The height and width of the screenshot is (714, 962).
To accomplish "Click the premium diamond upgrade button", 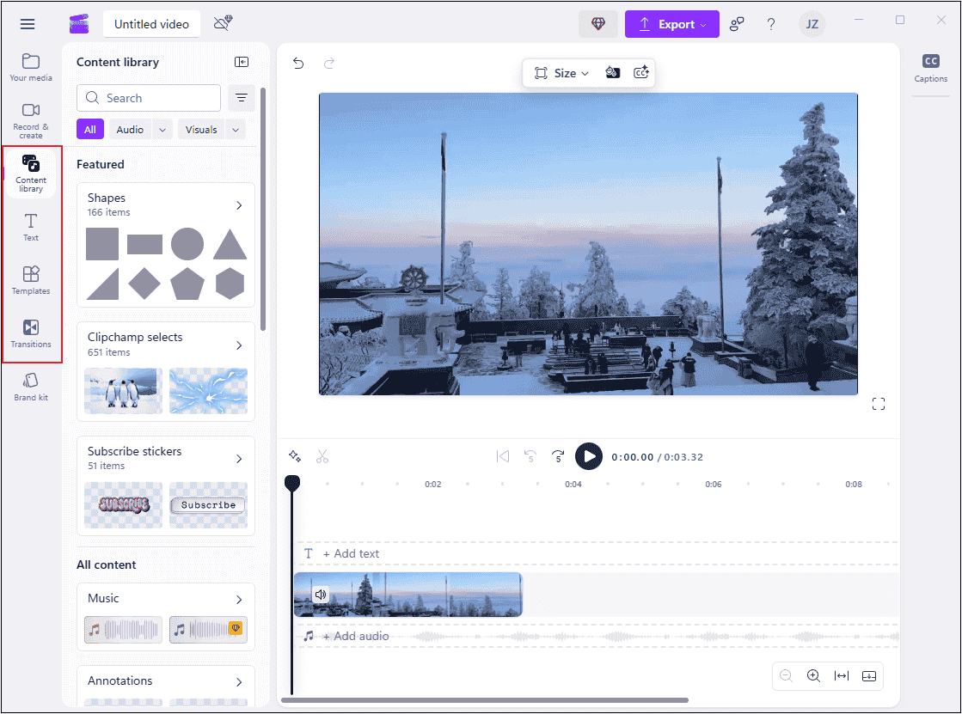I will pos(598,24).
